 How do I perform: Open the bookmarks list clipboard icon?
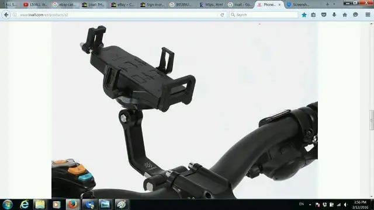pos(313,15)
